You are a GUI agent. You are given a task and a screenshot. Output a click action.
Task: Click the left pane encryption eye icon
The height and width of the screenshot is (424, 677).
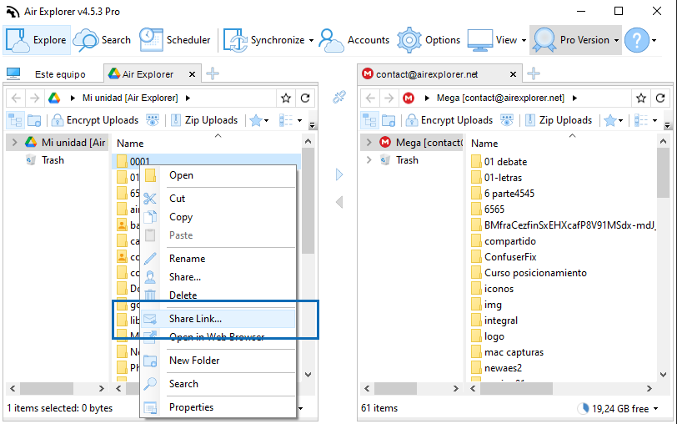(x=153, y=120)
